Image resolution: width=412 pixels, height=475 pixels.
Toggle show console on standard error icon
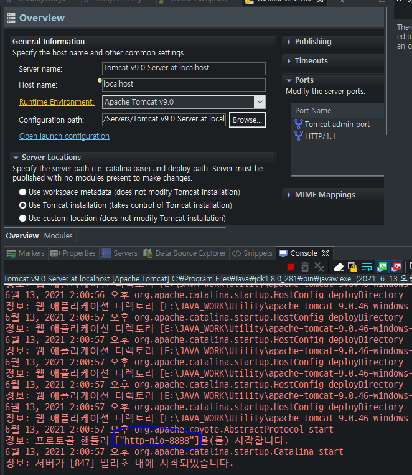click(396, 267)
